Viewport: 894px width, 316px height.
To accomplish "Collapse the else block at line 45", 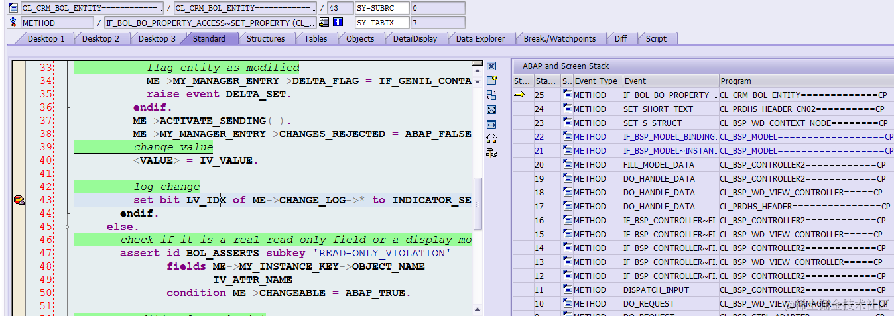I will [68, 227].
